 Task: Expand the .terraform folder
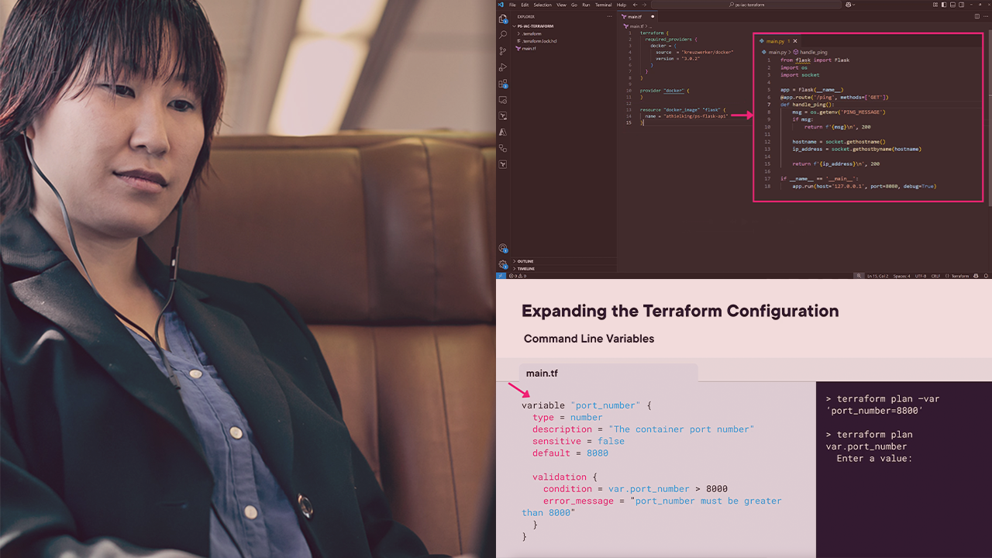(x=531, y=33)
